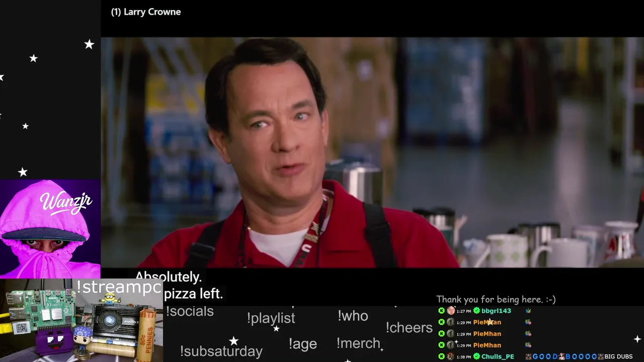The height and width of the screenshot is (362, 644).
Task: Click the 'pizza left.' subtitle line
Action: click(193, 294)
